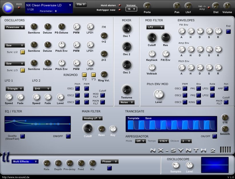Click the top bar Lfo1 knob
The height and width of the screenshot is (179, 235).
coord(188,6)
